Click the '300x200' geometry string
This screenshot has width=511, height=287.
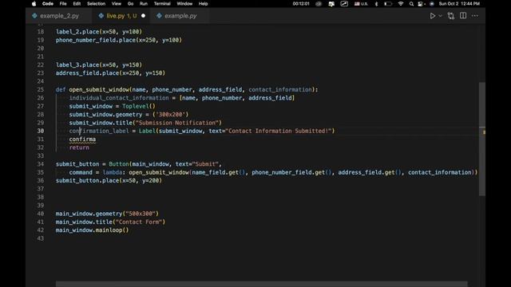(170, 115)
